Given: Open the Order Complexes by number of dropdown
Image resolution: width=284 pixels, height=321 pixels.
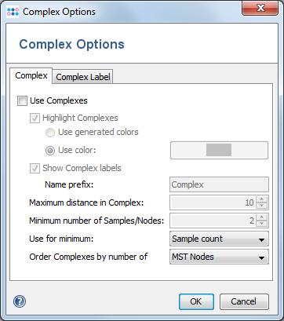Looking at the screenshot, I should click(x=219, y=257).
